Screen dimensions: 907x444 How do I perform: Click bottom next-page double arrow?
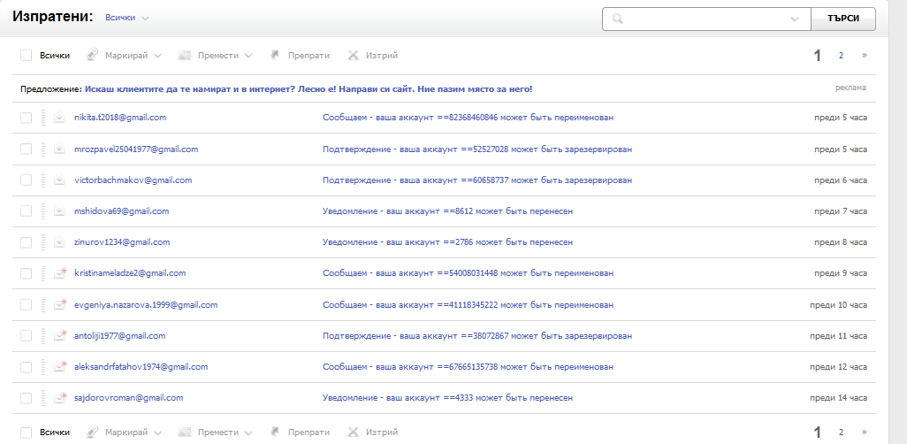(865, 432)
